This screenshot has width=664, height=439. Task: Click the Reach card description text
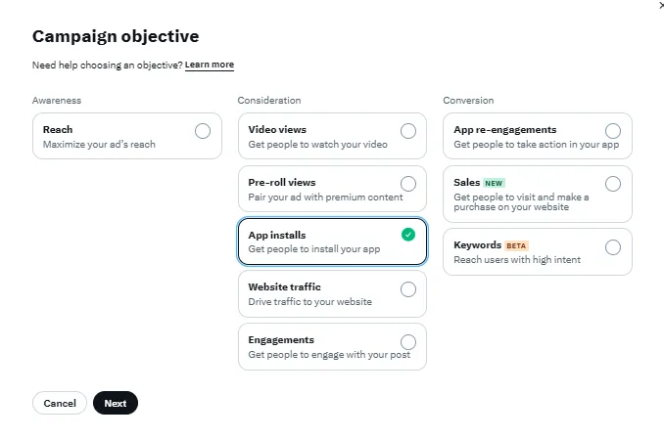coord(99,145)
